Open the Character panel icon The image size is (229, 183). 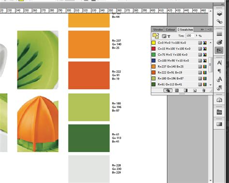coord(219,63)
